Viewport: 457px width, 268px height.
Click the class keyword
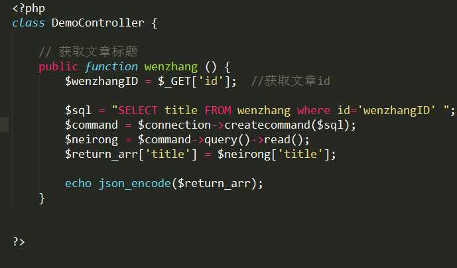(x=29, y=23)
